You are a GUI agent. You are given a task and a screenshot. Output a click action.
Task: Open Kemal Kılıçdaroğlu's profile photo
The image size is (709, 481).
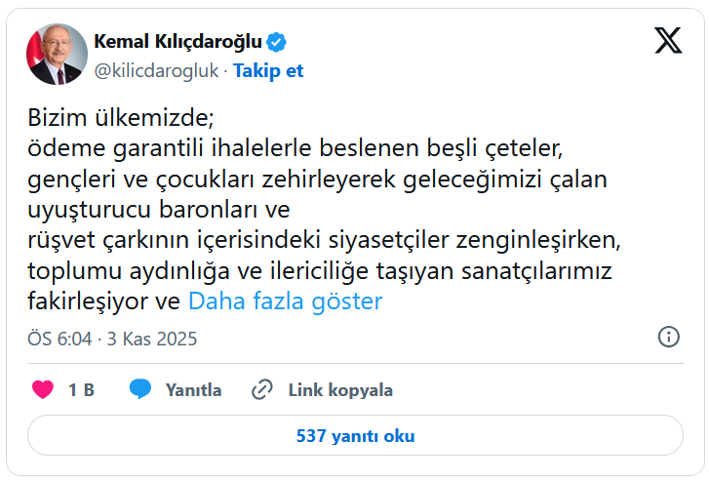coord(55,55)
